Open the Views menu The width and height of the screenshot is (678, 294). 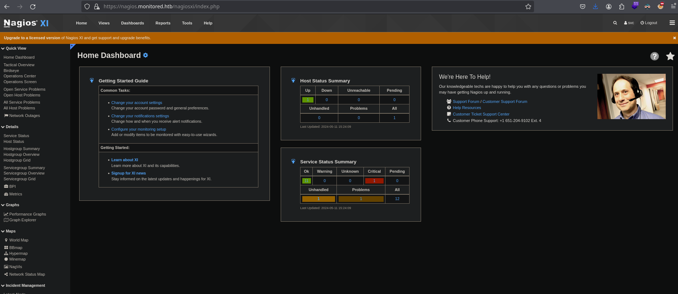click(104, 23)
